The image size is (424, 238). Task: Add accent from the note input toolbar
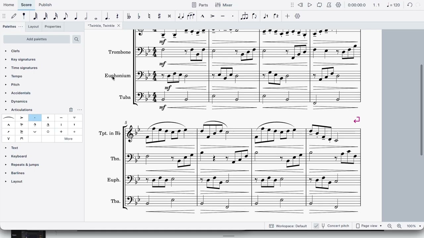tap(212, 16)
